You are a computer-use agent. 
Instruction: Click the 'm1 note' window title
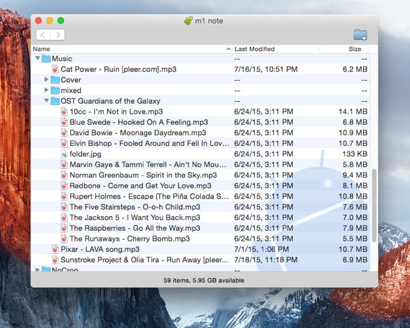(209, 20)
